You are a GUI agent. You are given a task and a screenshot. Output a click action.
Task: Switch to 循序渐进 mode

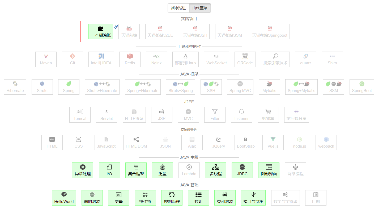[178, 8]
